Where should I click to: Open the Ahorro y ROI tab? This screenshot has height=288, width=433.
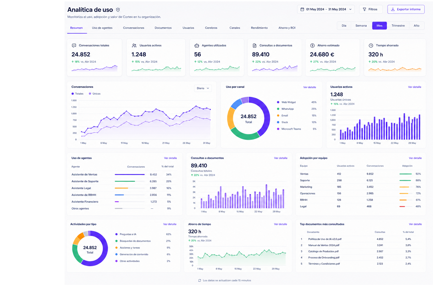(x=287, y=28)
